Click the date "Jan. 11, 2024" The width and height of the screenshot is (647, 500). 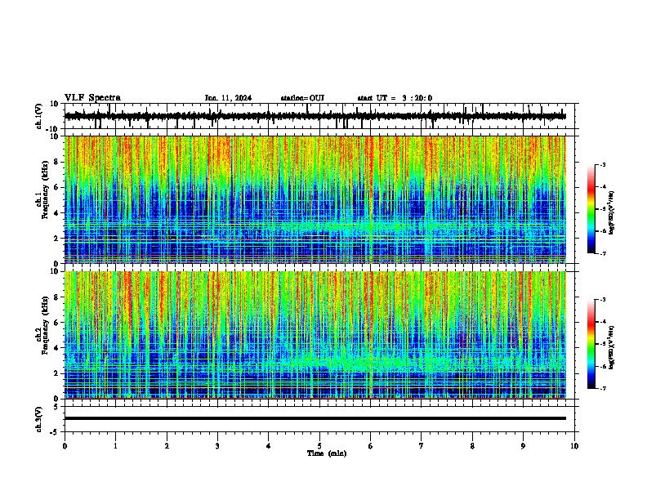[x=228, y=98]
